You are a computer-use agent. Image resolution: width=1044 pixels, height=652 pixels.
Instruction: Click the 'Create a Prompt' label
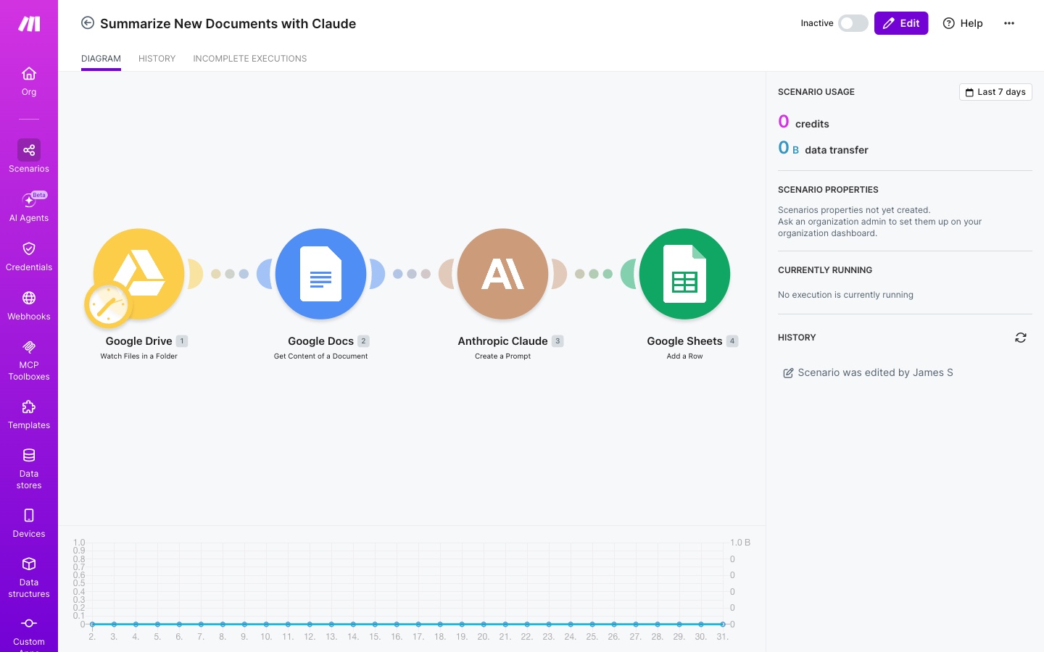click(x=502, y=356)
